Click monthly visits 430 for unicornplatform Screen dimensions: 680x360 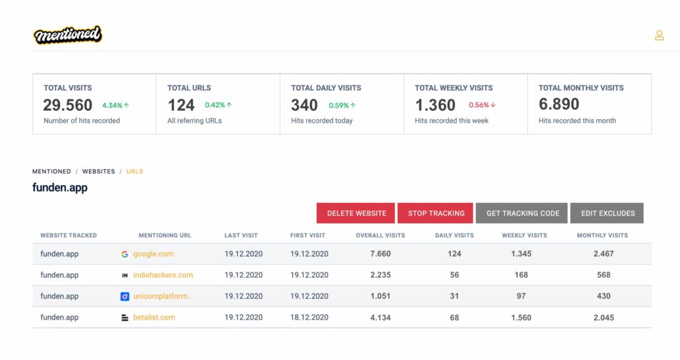click(604, 296)
